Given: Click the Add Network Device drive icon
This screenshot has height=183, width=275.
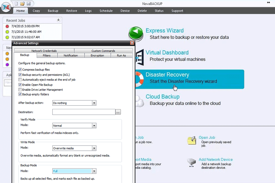Looking at the screenshot, I should 191,162.
